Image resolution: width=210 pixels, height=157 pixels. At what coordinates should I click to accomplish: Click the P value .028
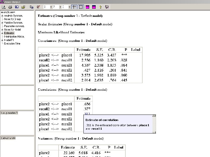[124, 60]
